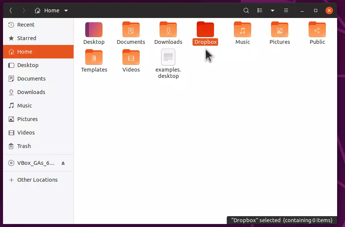The height and width of the screenshot is (227, 345).
Task: Open Trash in the sidebar
Action: [x=38, y=146]
